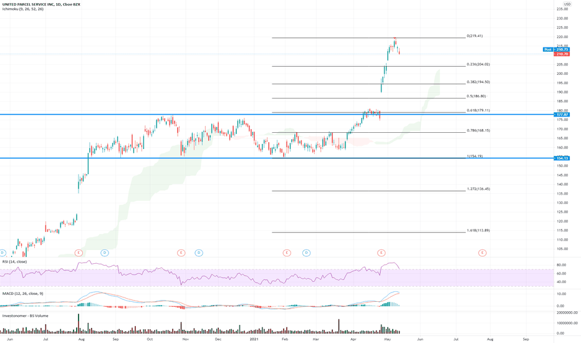Click the RSI 80.00 scale value
Image resolution: width=581 pixels, height=343 pixels.
coord(561,265)
